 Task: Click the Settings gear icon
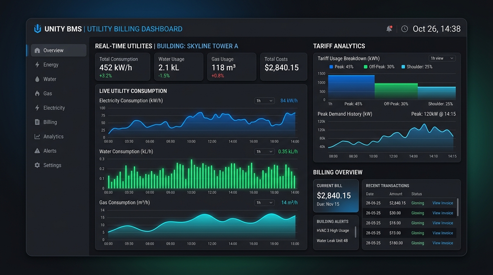37,165
